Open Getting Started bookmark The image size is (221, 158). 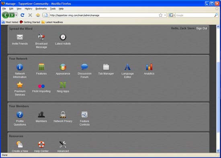click(x=30, y=22)
